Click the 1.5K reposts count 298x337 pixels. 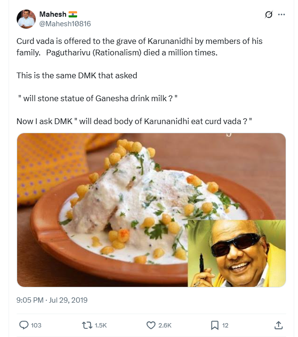point(100,326)
